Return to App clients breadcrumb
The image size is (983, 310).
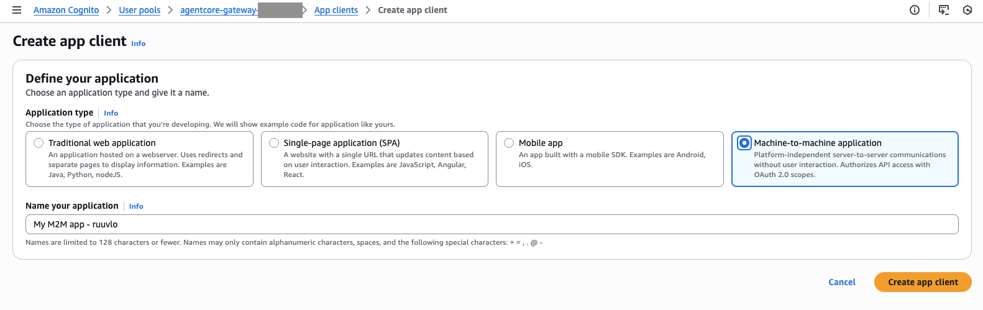point(336,10)
